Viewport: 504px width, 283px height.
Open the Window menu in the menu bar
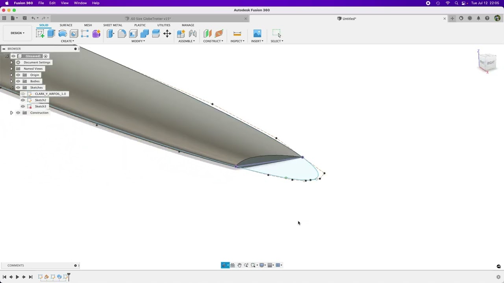(x=80, y=3)
